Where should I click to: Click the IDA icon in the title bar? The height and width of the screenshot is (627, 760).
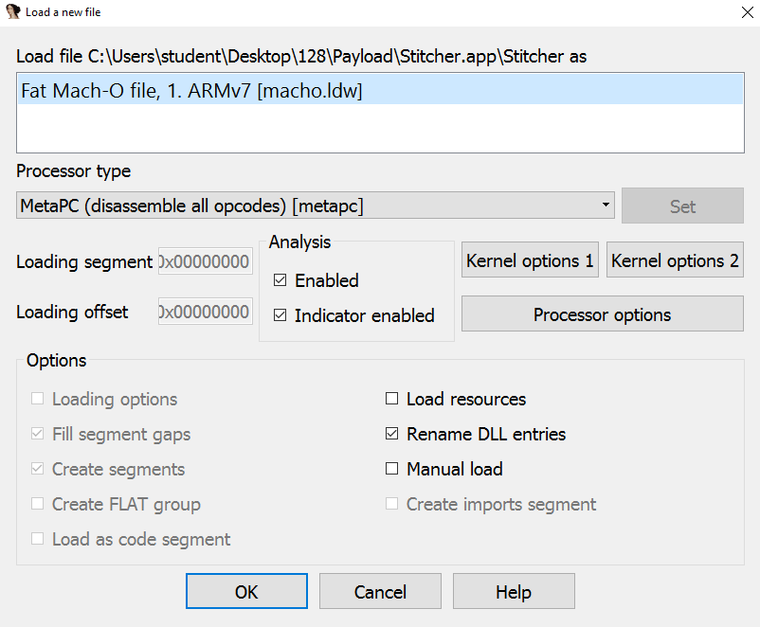tap(13, 12)
